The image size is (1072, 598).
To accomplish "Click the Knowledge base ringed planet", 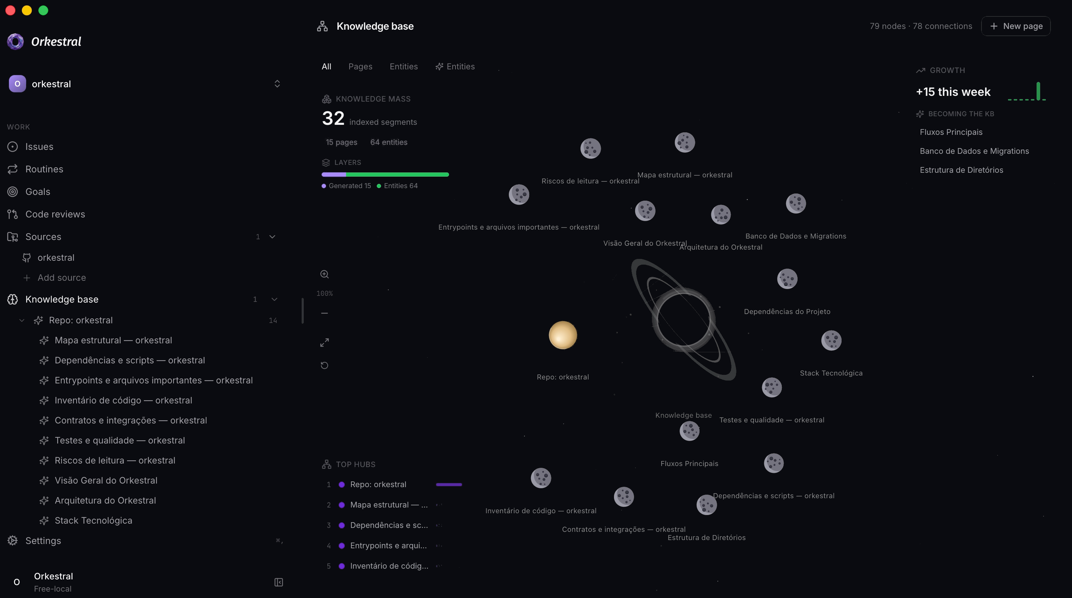I will pos(683,319).
